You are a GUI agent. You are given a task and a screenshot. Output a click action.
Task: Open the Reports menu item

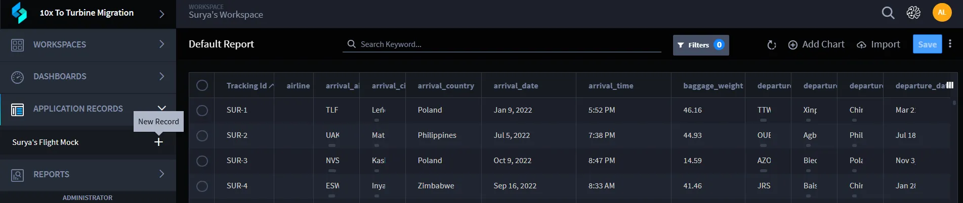pos(88,174)
